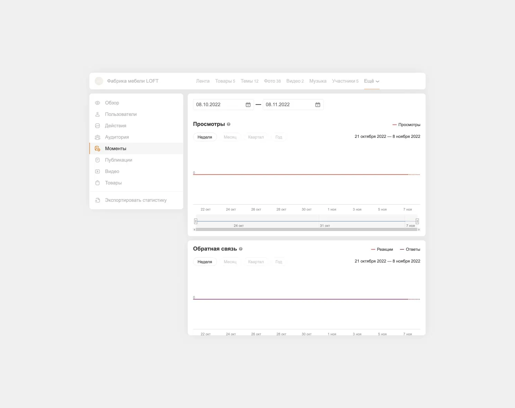Select Год period in Просмотры chart

pyautogui.click(x=278, y=137)
